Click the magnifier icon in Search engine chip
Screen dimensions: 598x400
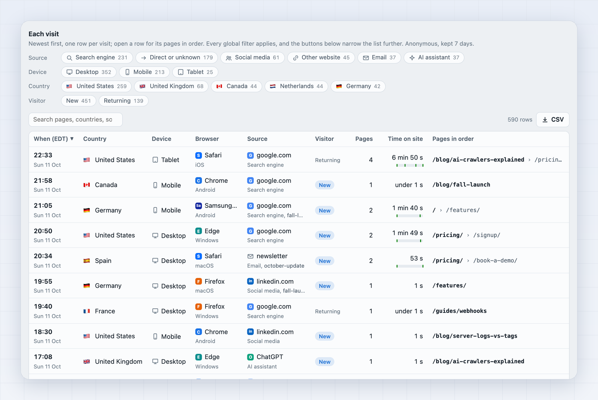(70, 58)
